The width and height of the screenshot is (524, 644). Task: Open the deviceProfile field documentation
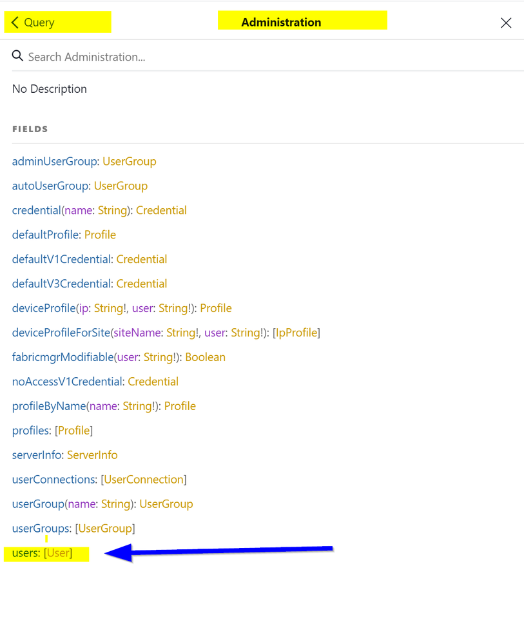tap(43, 308)
